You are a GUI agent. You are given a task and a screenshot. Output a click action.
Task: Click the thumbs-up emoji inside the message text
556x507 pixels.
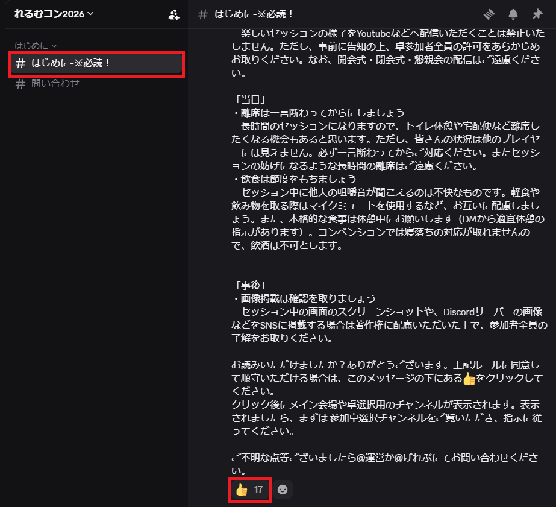coord(469,379)
